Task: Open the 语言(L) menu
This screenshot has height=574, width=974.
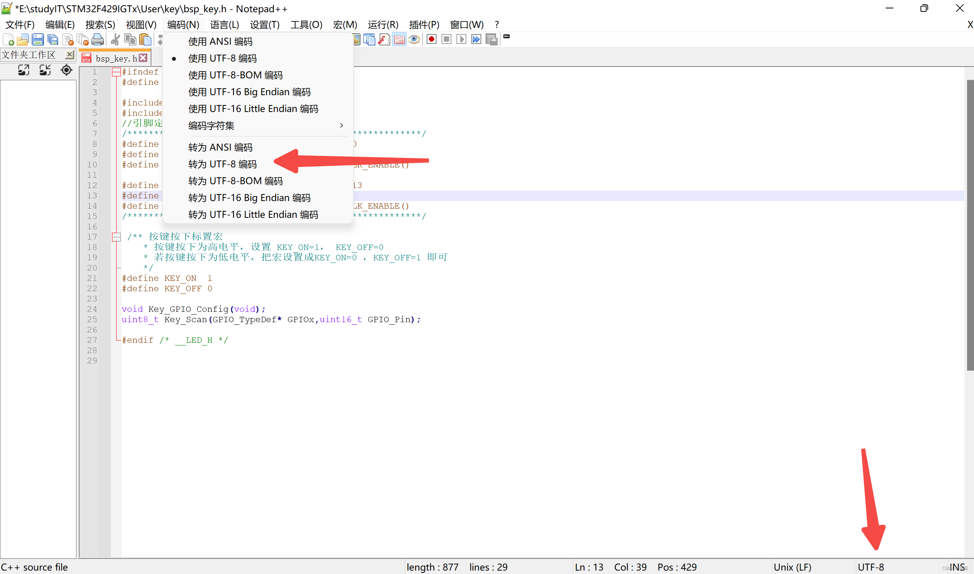Action: [x=224, y=25]
